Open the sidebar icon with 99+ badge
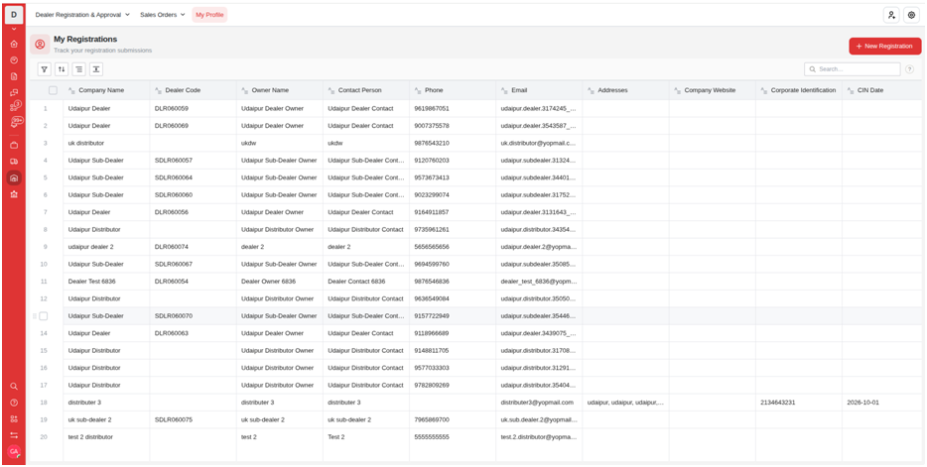 click(15, 122)
